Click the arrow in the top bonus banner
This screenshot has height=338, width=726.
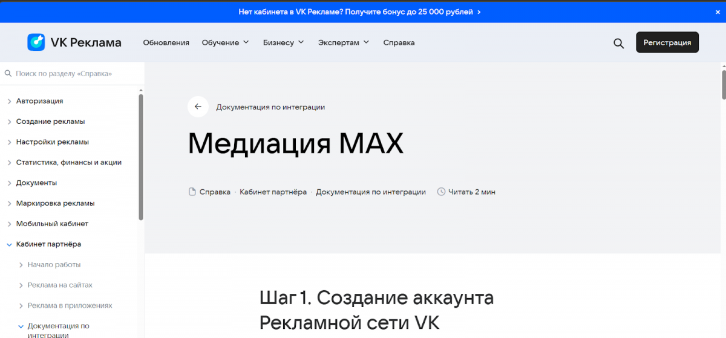479,11
